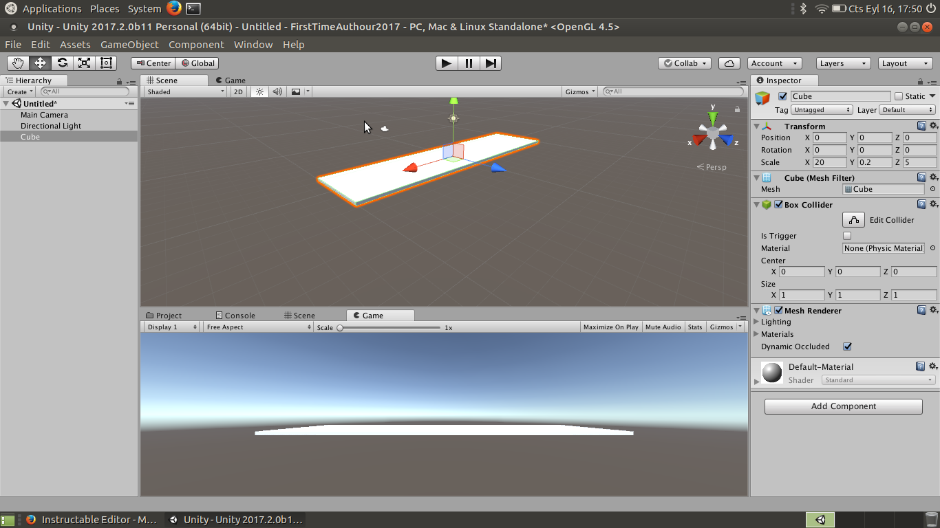
Task: Toggle Stats overlay in Game view
Action: 695,327
